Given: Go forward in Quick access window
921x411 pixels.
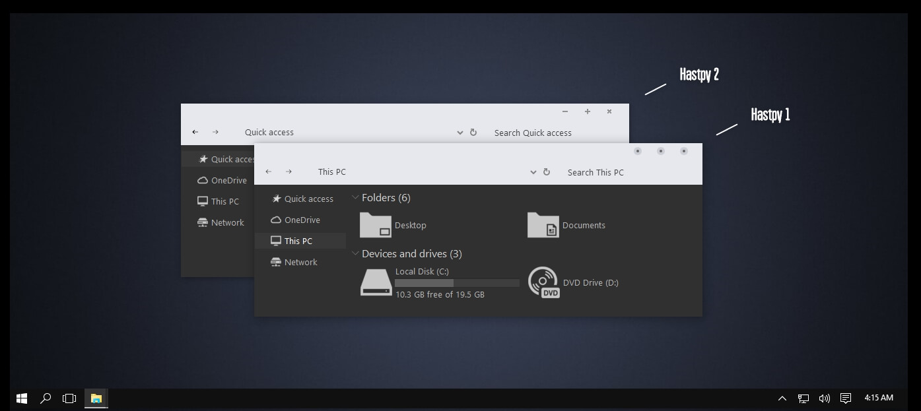Looking at the screenshot, I should (215, 132).
